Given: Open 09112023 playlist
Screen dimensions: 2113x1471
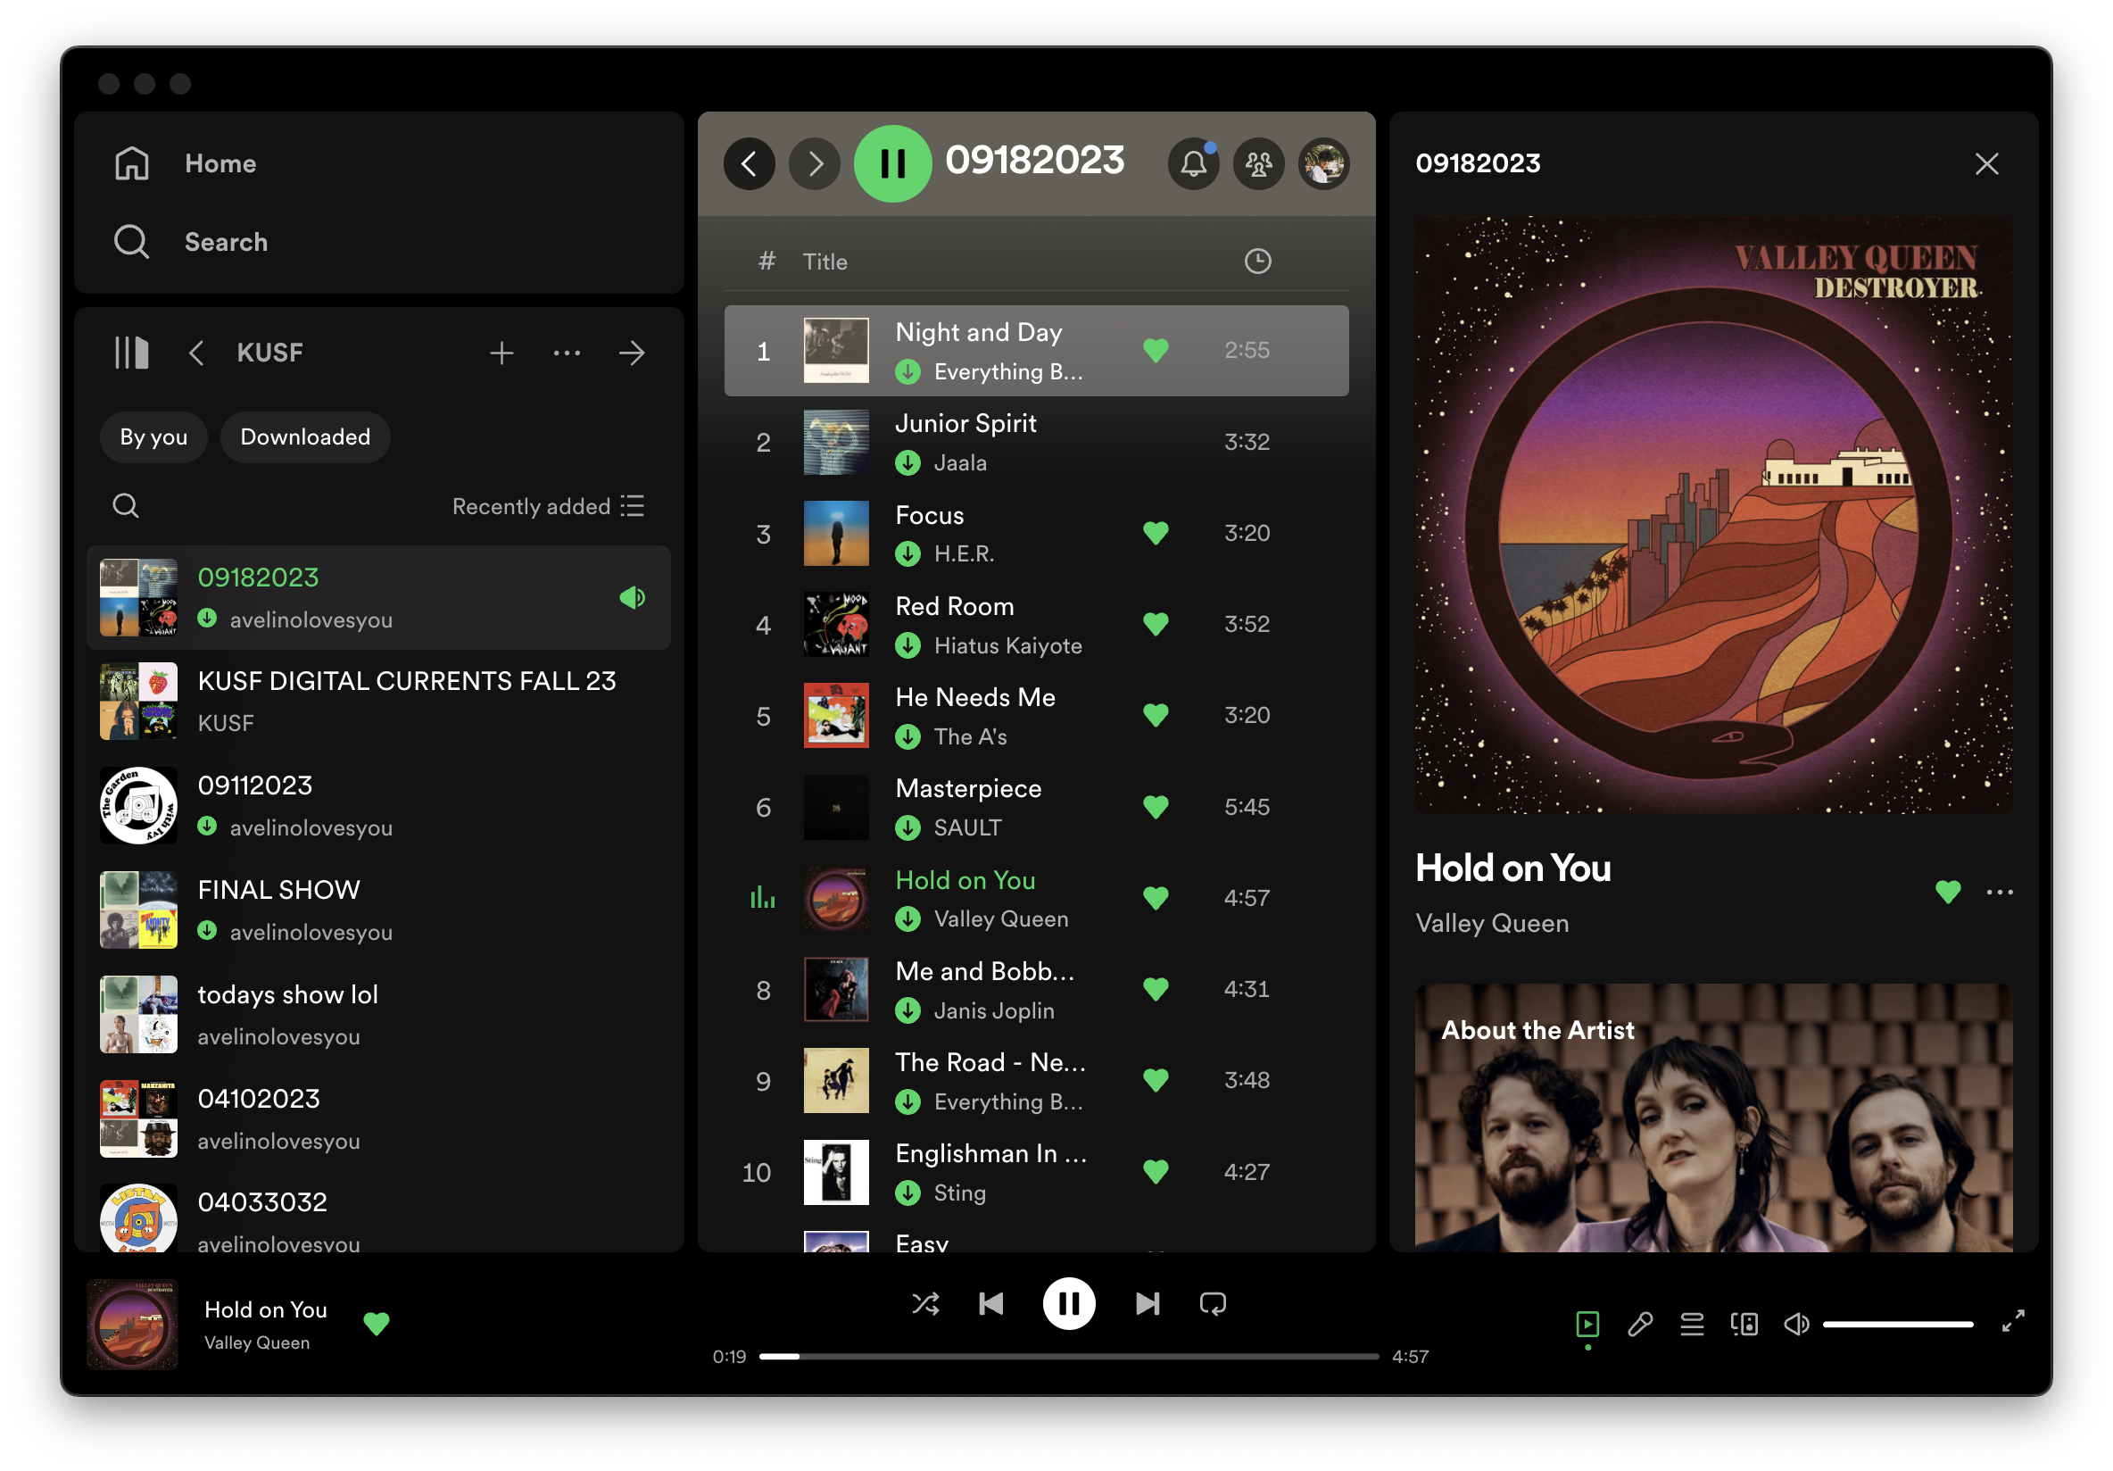Looking at the screenshot, I should tap(378, 805).
